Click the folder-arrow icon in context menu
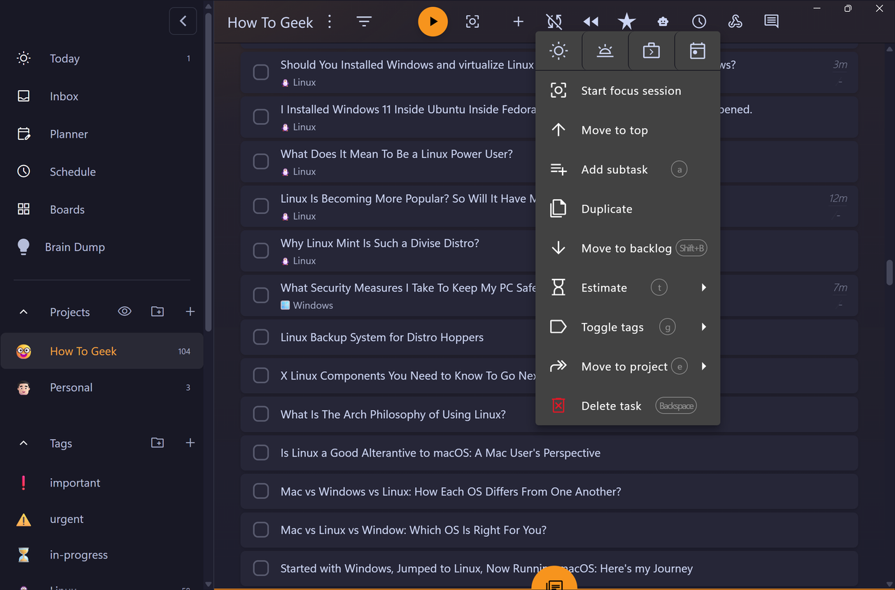This screenshot has height=590, width=895. point(651,51)
